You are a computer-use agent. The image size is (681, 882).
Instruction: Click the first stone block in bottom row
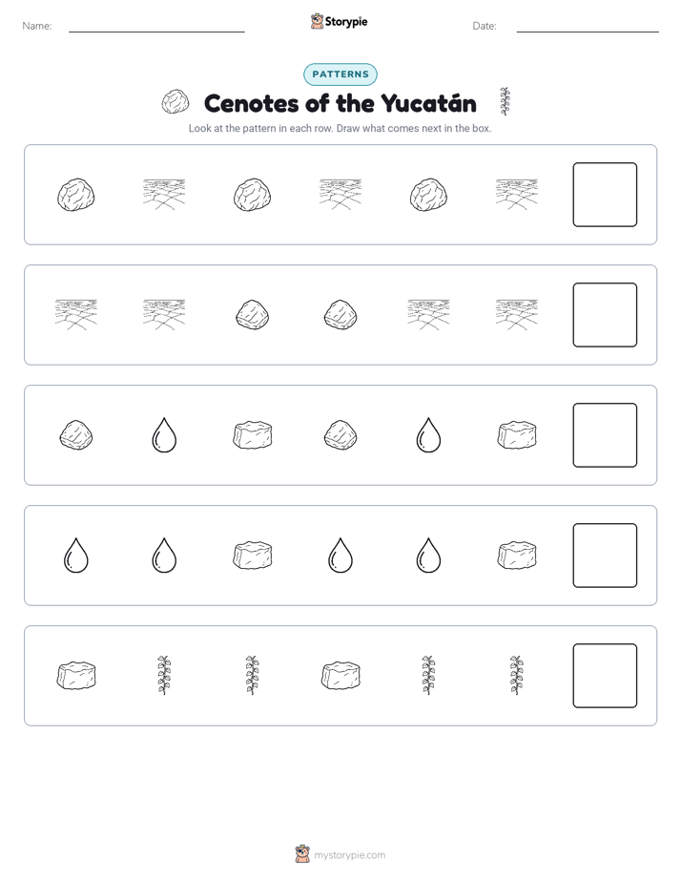click(76, 676)
